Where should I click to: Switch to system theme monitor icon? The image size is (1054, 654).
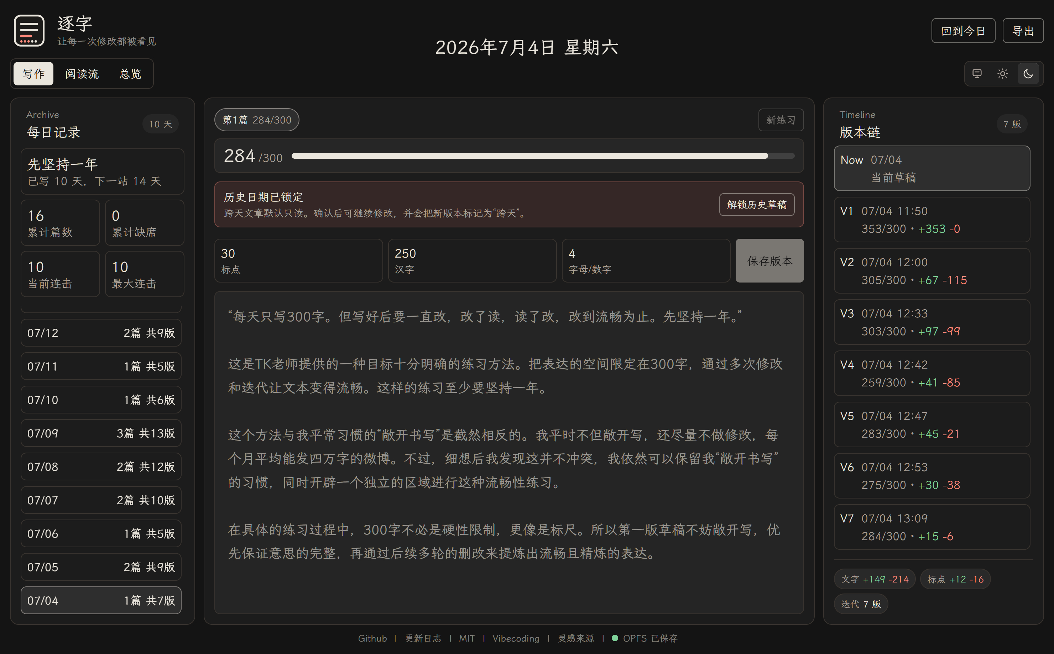click(x=977, y=74)
